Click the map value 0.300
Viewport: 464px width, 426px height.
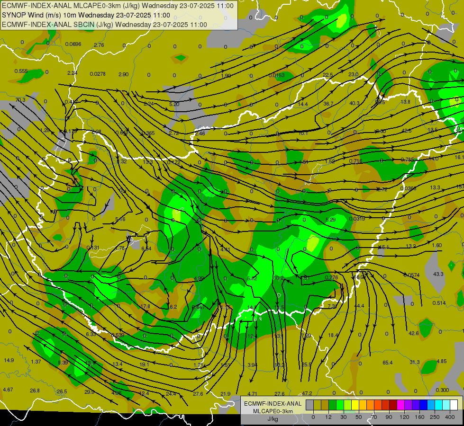pyautogui.click(x=442, y=390)
